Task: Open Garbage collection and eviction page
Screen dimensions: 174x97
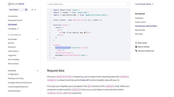Action: (20, 82)
